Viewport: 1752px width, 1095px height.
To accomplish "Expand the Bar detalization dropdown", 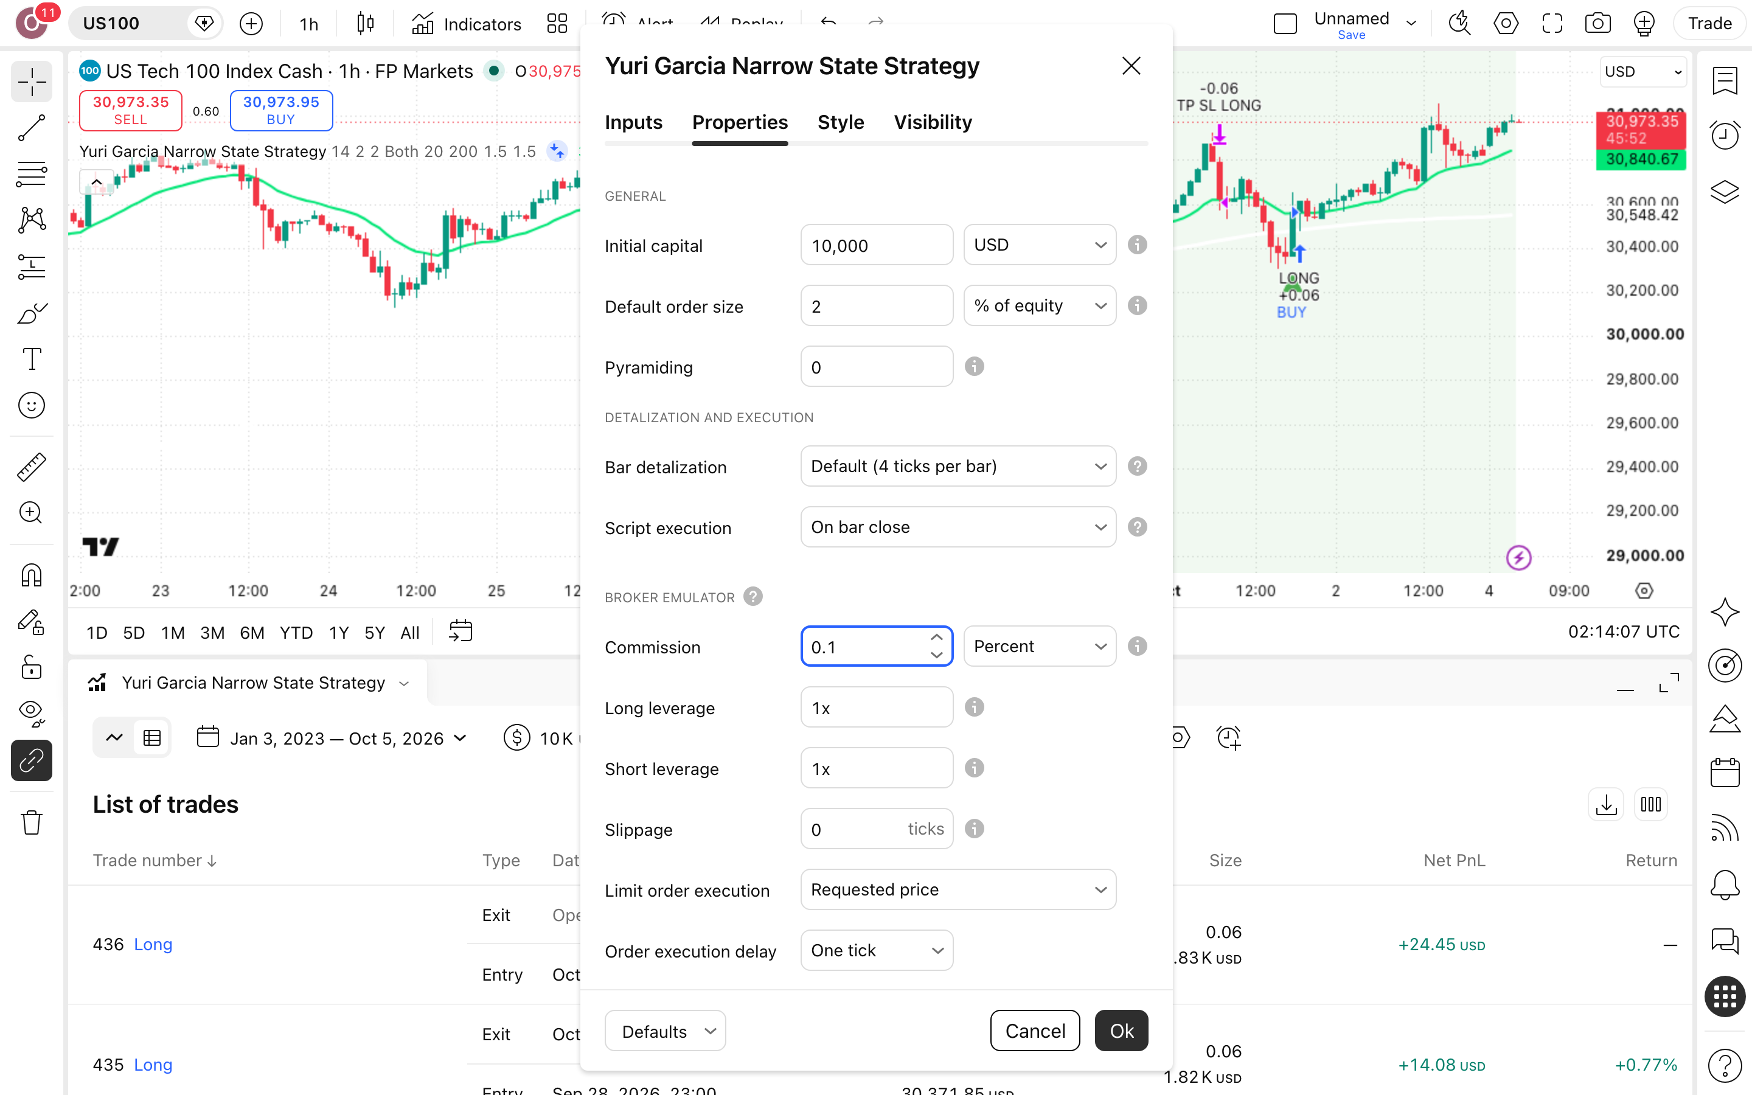I will (x=958, y=467).
